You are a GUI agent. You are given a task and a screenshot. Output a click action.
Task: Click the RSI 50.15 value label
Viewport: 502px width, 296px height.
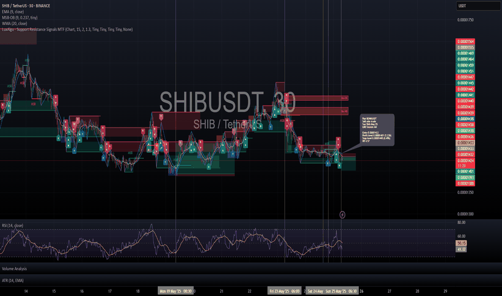[x=461, y=243]
